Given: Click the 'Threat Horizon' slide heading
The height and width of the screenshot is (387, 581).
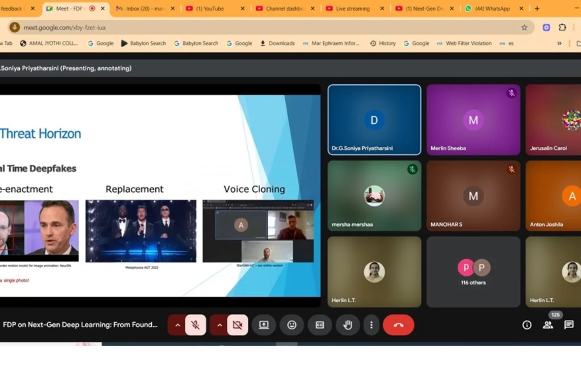Looking at the screenshot, I should click(40, 133).
